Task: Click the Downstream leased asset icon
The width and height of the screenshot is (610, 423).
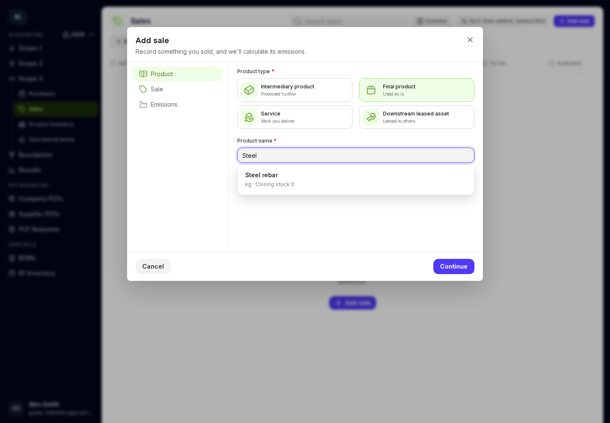Action: 371,117
